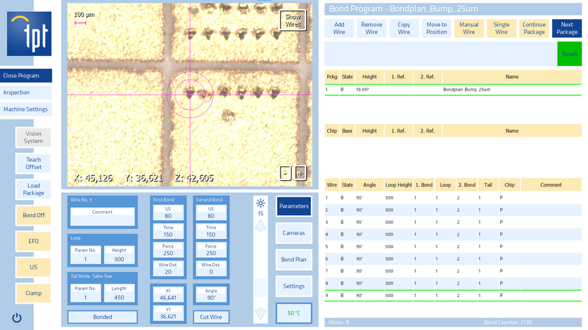Select the First Bond Force field
The image size is (588, 330).
[168, 249]
